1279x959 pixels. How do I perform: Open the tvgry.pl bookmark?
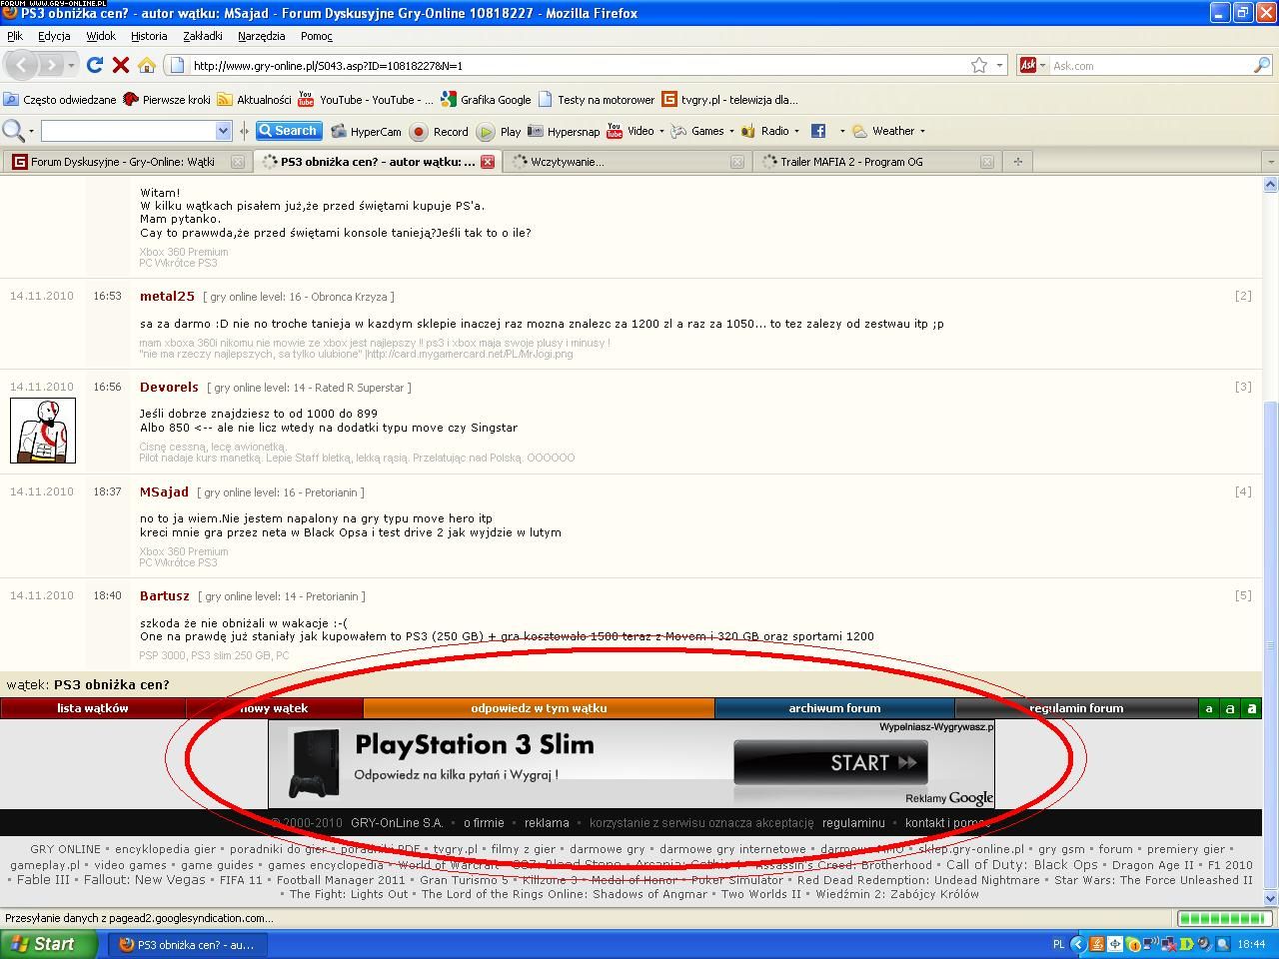pyautogui.click(x=728, y=100)
